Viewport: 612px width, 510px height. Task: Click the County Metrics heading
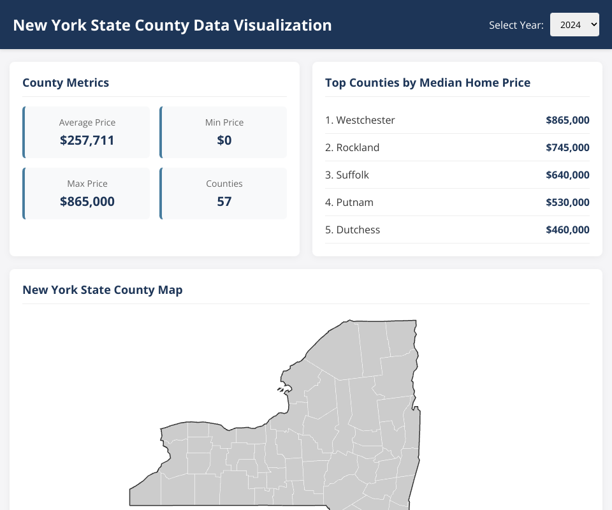click(66, 82)
